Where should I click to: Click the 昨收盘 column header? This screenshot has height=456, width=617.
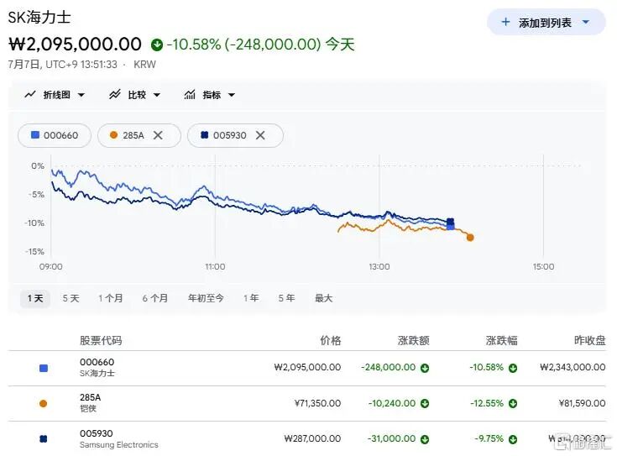point(589,340)
